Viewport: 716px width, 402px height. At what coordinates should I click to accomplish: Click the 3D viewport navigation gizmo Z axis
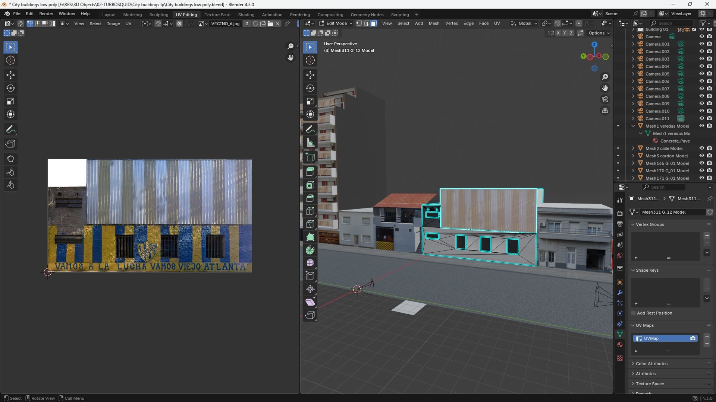(594, 45)
